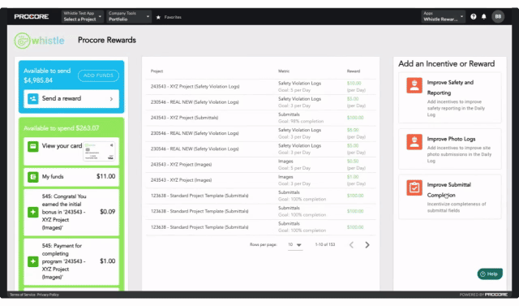Image resolution: width=519 pixels, height=306 pixels.
Task: Click the plus icon beside initial bonus entry
Action: 32,212
